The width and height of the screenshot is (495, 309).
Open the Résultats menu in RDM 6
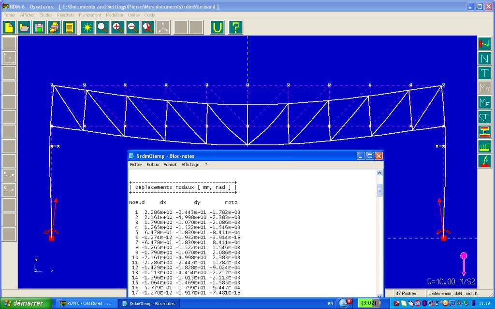click(66, 15)
